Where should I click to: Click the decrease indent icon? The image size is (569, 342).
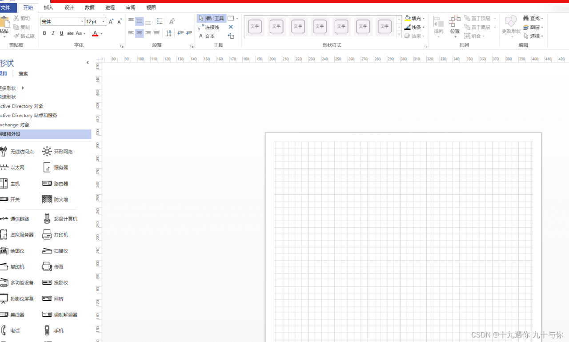pos(180,33)
